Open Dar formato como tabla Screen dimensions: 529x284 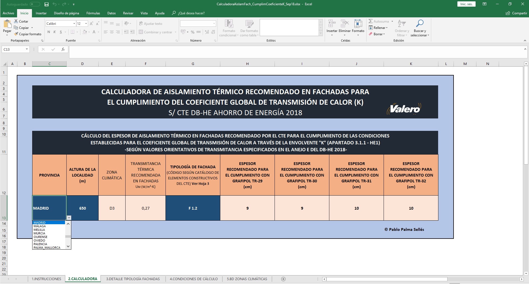tap(249, 28)
